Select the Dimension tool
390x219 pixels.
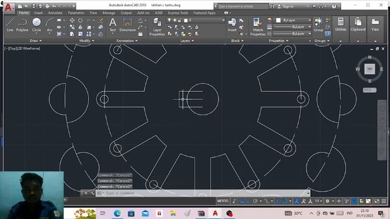pyautogui.click(x=127, y=24)
